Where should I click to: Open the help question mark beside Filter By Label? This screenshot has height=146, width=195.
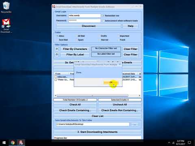57,54
